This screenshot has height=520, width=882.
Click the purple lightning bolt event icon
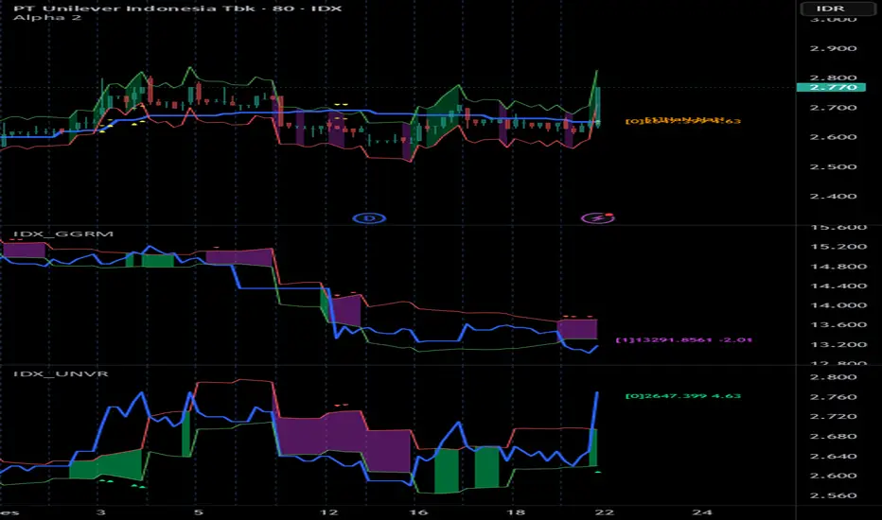597,218
